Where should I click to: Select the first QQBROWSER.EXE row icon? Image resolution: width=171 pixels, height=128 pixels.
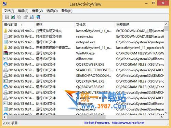[x=5, y=65]
